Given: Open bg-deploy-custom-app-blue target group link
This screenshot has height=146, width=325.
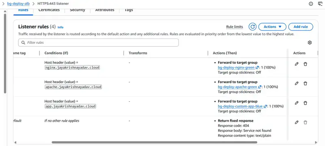Looking at the screenshot, I should 240,106.
